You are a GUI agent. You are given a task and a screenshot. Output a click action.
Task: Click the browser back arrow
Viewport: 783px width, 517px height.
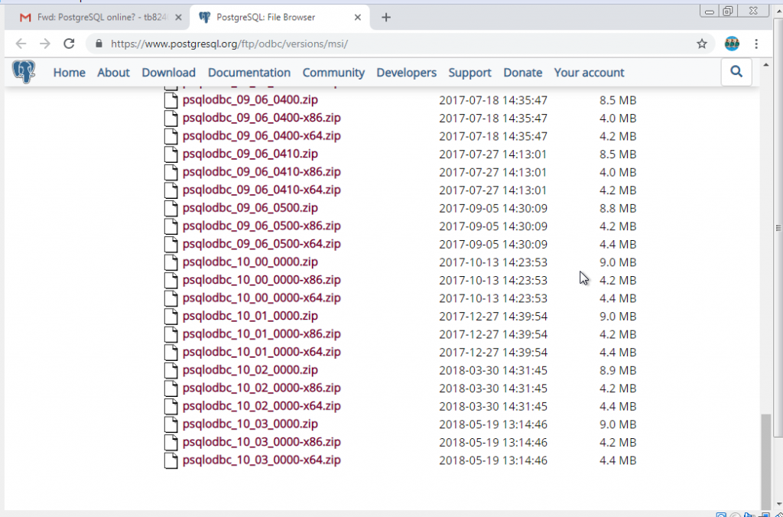click(21, 44)
